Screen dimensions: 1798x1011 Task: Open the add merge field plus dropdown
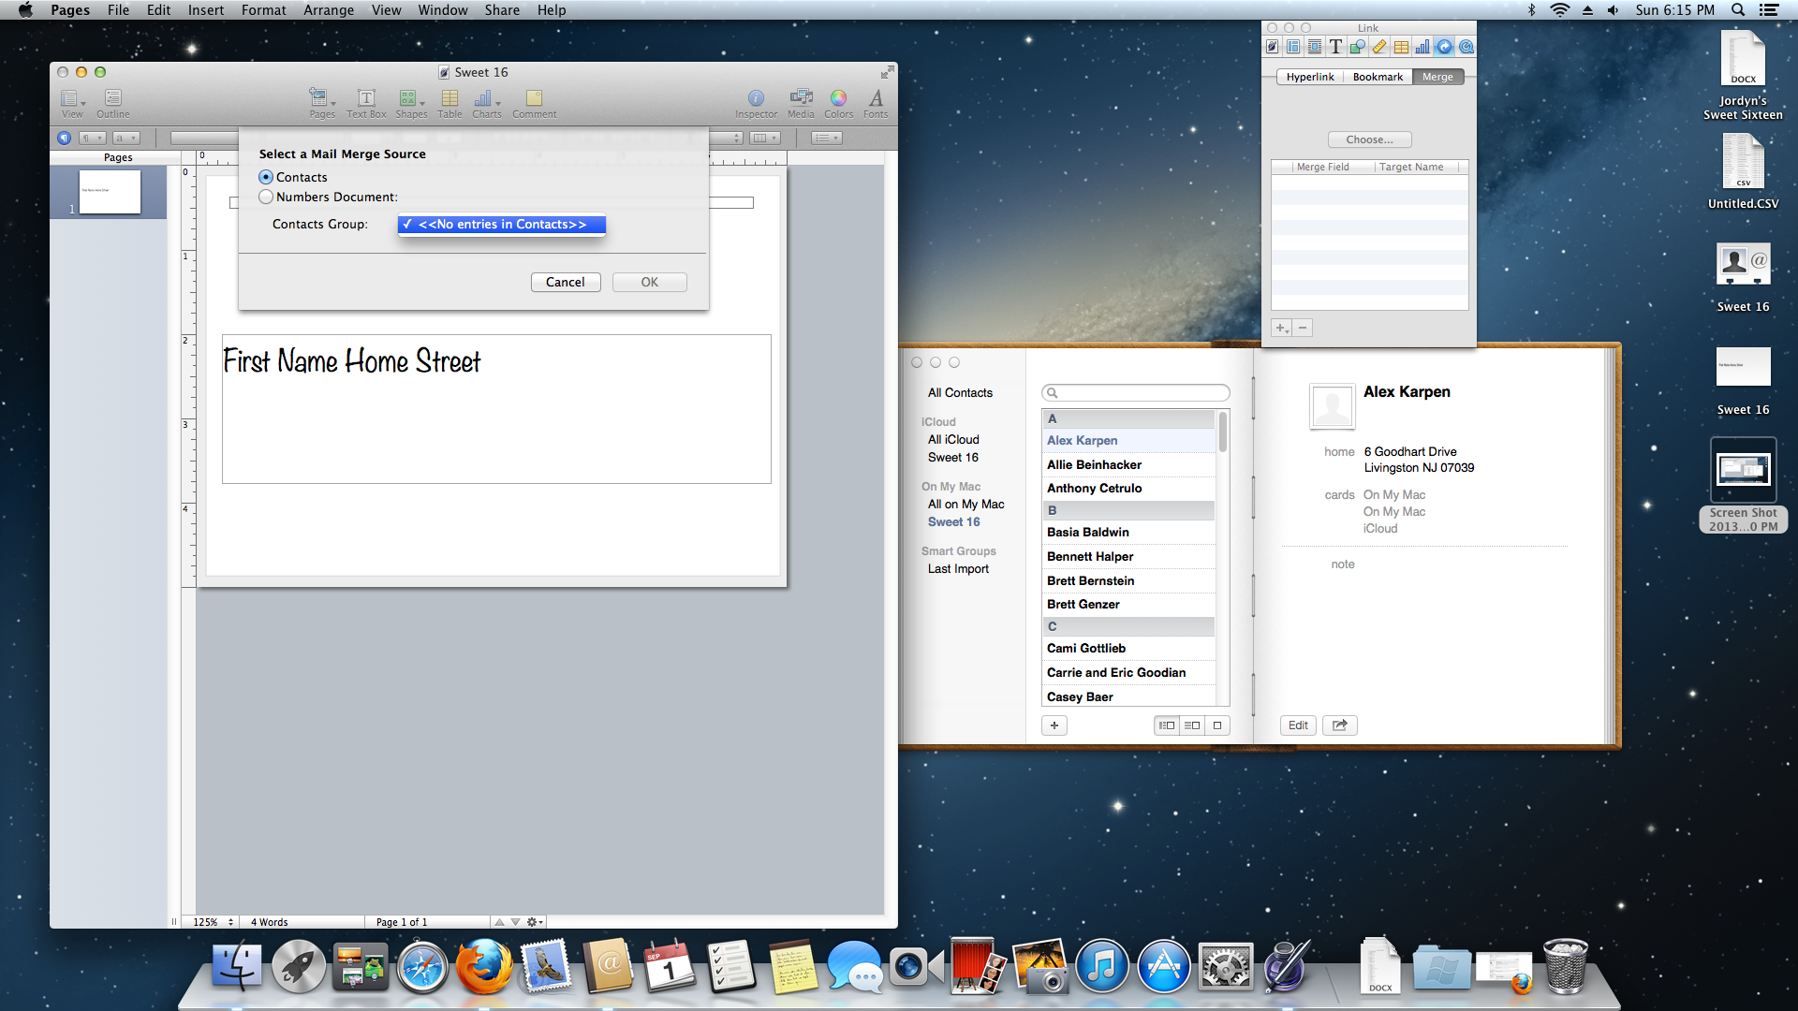coord(1282,328)
